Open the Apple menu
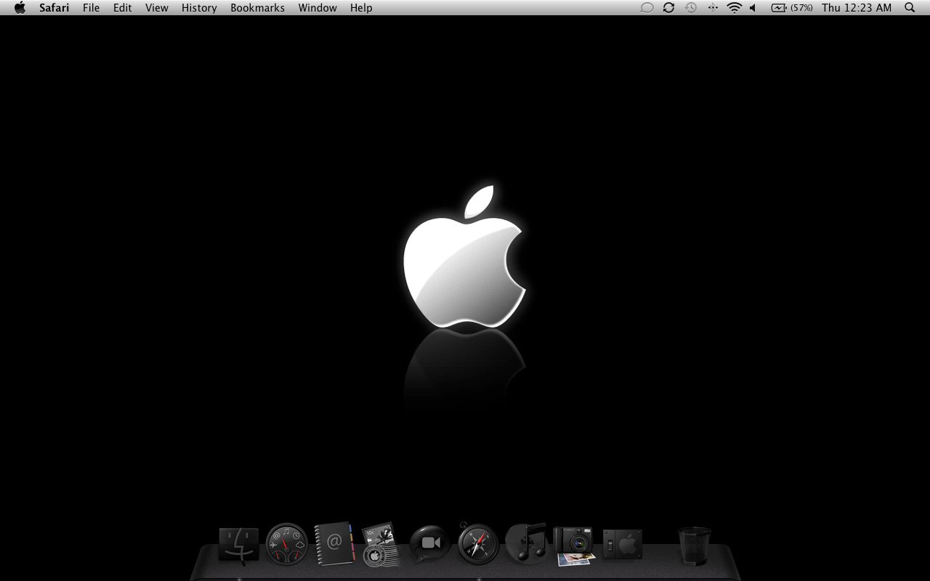930x581 pixels. 20,8
